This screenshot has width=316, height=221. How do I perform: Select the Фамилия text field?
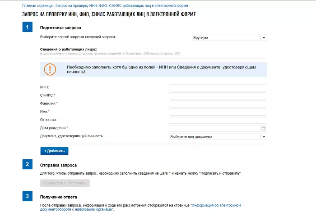(218, 104)
